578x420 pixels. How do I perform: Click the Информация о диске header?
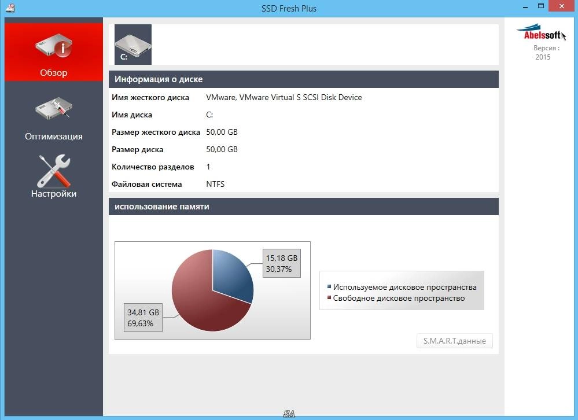click(x=304, y=79)
